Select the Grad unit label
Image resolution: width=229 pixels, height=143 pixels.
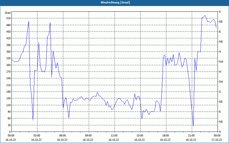(8, 13)
